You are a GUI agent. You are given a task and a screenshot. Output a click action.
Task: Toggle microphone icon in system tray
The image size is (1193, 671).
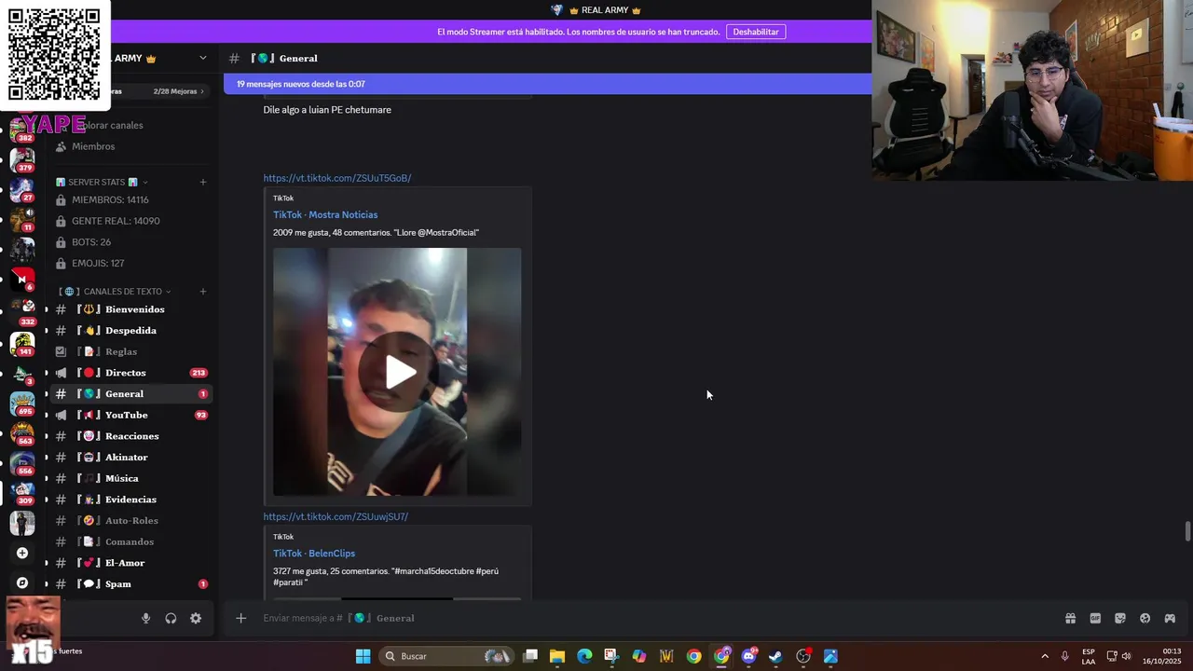pos(1064,656)
